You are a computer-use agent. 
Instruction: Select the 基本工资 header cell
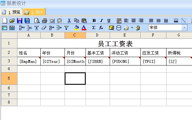coord(98,53)
